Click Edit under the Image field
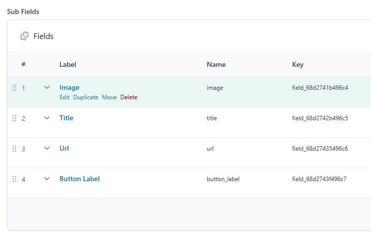 click(64, 97)
